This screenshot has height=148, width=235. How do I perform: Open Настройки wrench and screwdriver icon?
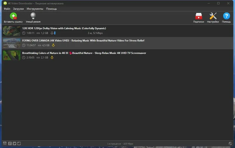pyautogui.click(x=213, y=16)
